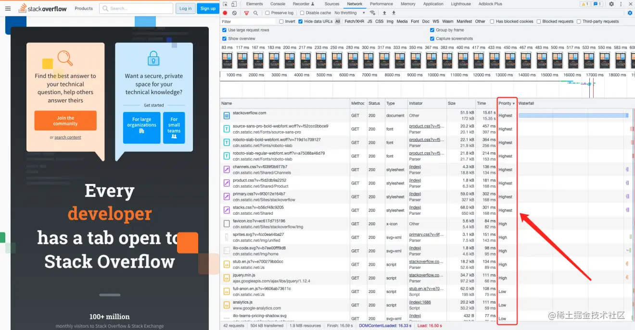Click in the Stack Overflow search box

pos(136,8)
